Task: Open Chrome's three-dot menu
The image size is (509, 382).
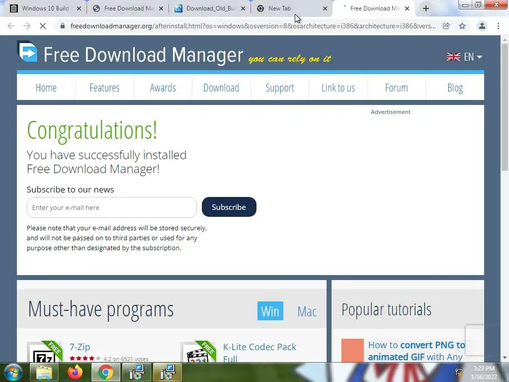Action: pos(498,26)
